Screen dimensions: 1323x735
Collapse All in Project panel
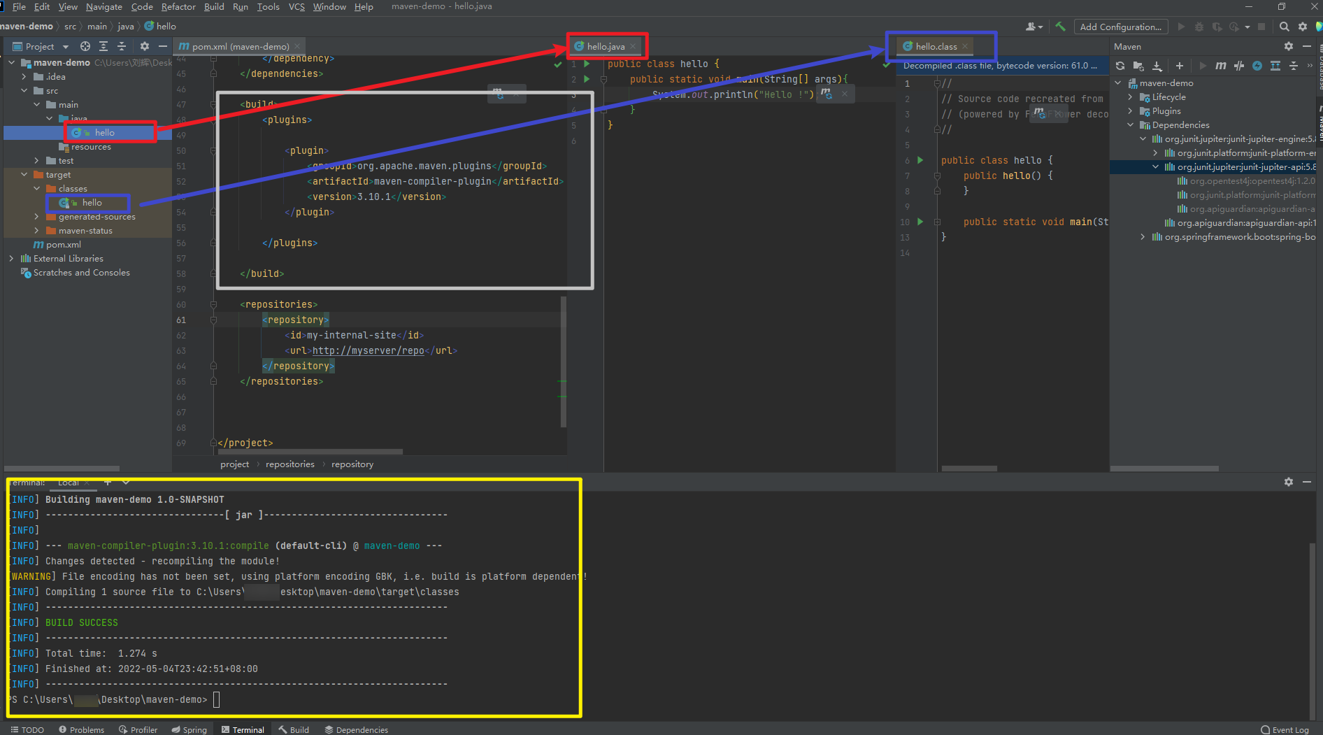(122, 46)
